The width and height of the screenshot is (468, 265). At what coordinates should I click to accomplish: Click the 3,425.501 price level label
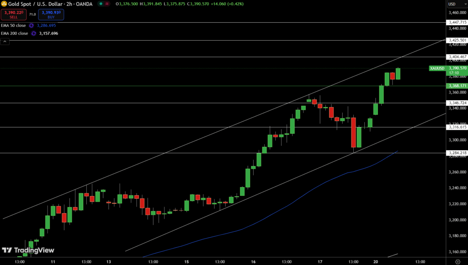click(457, 40)
